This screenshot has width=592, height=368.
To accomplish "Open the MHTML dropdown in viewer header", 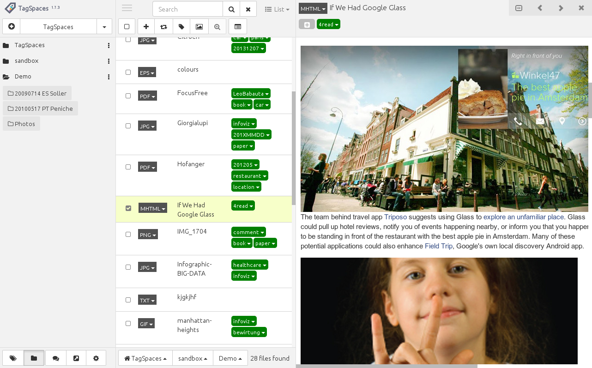I will (x=313, y=8).
